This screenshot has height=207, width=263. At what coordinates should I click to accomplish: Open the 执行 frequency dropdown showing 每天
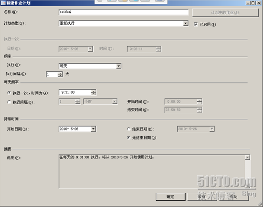118,66
